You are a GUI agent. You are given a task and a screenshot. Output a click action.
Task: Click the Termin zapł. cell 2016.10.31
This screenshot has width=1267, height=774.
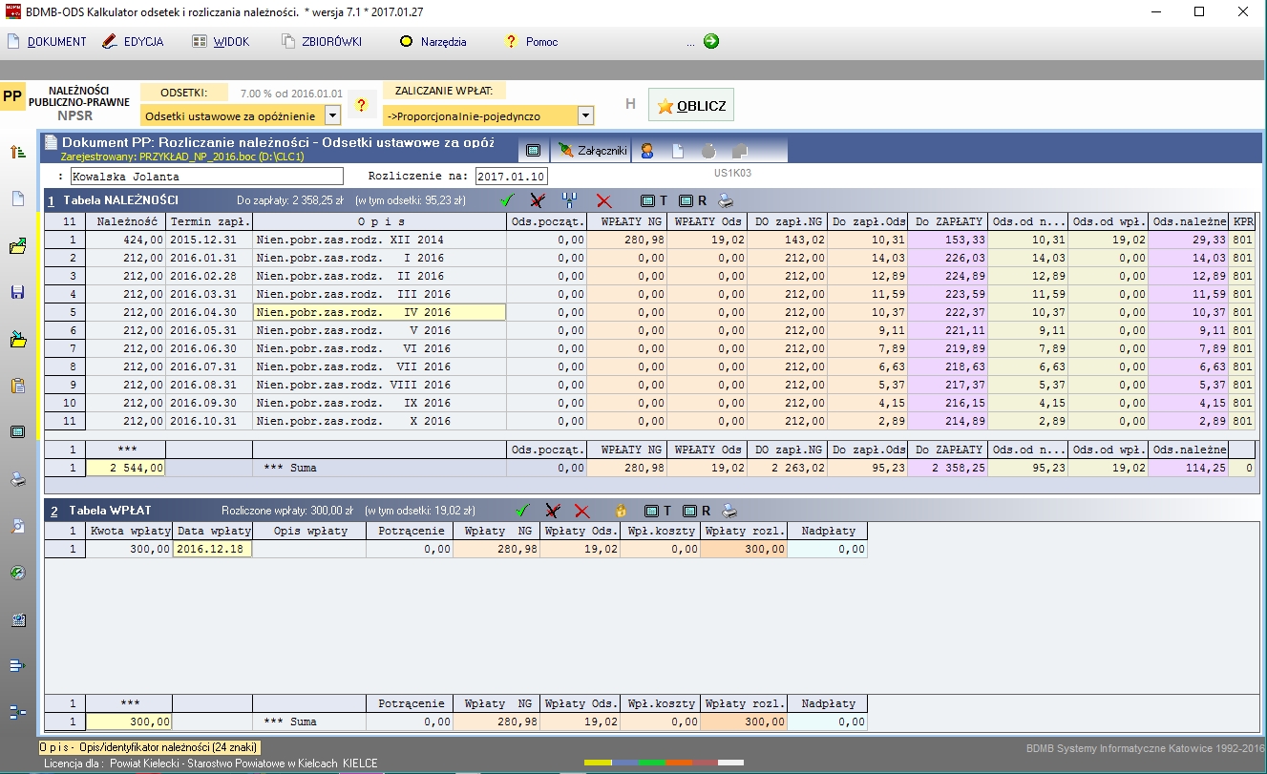209,421
